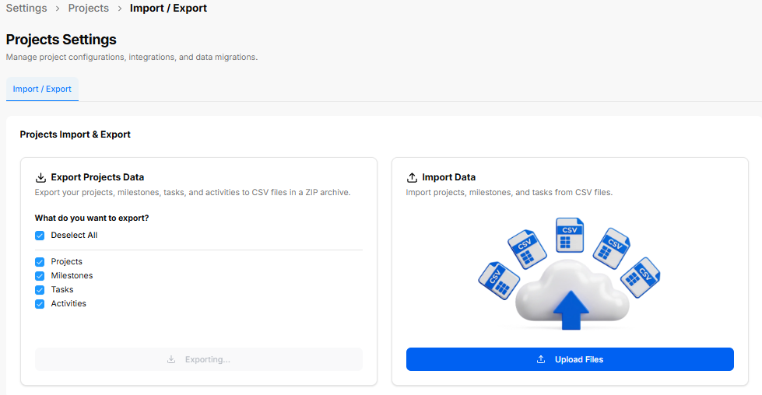This screenshot has width=762, height=395.
Task: Toggle the Tasks checkbox
Action: pos(40,290)
